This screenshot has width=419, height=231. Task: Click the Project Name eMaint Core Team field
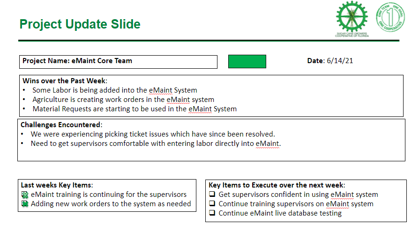point(119,62)
